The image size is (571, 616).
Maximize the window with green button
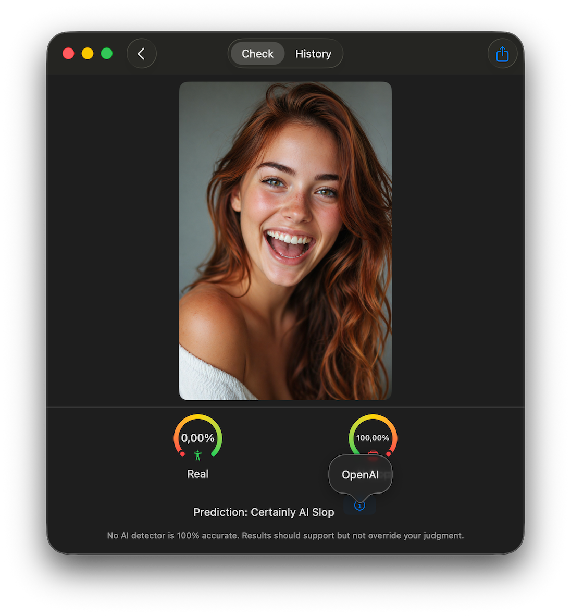click(107, 54)
